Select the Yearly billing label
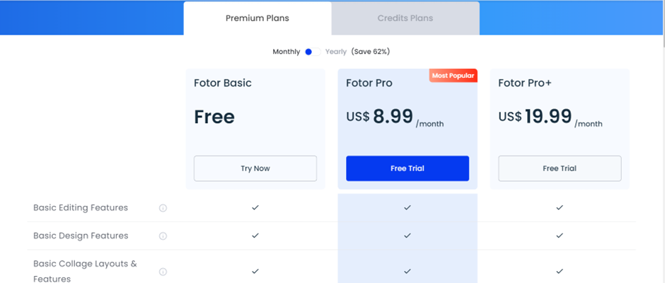 pyautogui.click(x=336, y=52)
